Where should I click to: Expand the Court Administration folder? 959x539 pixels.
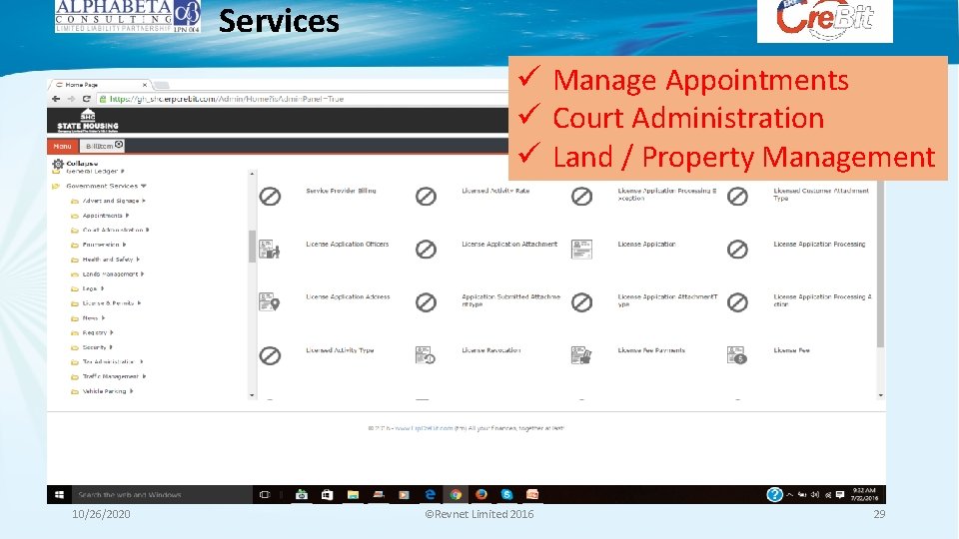[148, 230]
